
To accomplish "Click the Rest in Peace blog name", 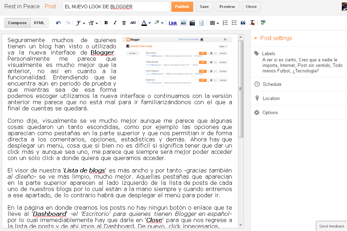I will tap(22, 7).
